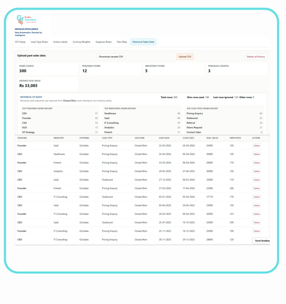Switch to Lead Type Rules tab
This screenshot has height=304, width=286.
[x=39, y=42]
